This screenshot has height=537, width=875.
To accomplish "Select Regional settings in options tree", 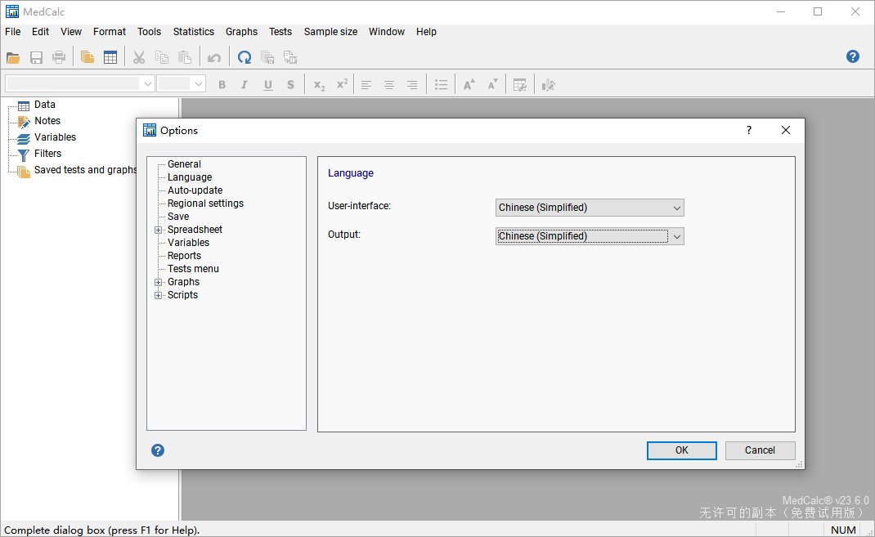I will coord(205,204).
